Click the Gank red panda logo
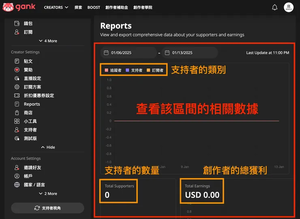 (x=8, y=7)
